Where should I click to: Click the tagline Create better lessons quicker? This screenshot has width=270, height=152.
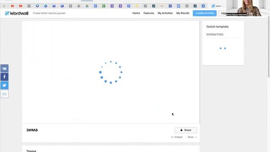tap(49, 13)
